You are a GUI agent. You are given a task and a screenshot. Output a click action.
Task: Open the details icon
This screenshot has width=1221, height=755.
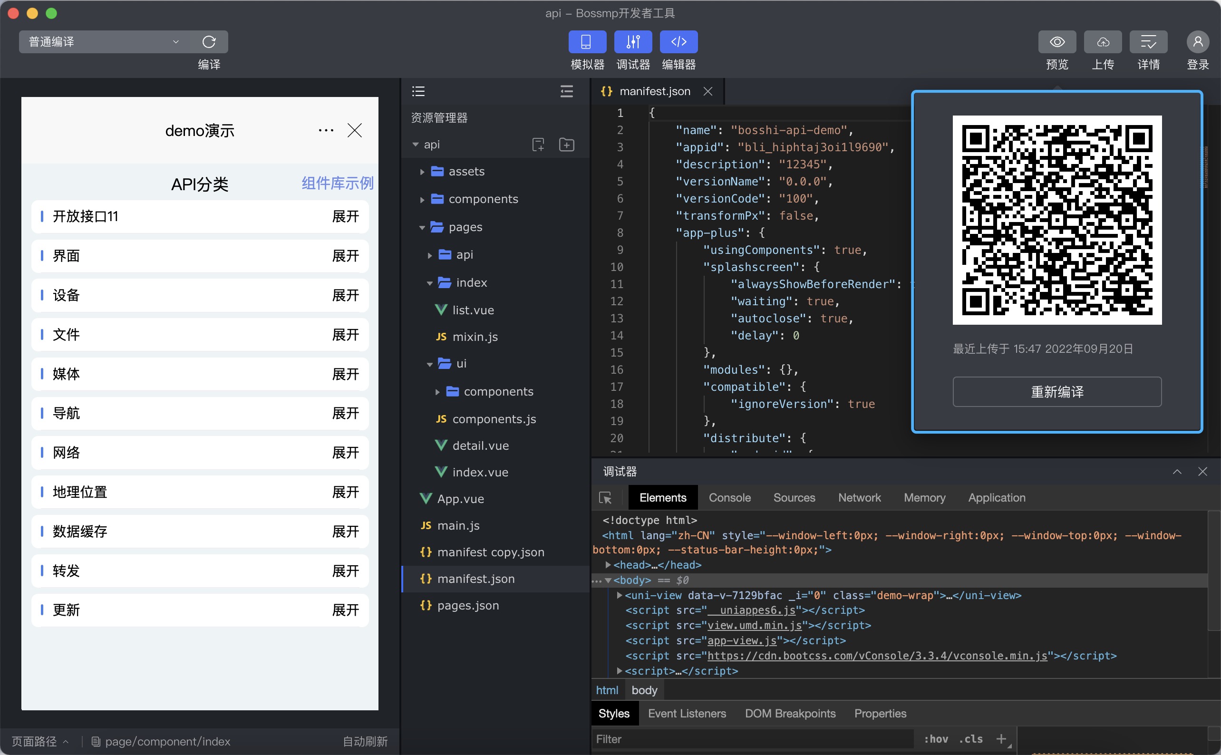point(1148,41)
